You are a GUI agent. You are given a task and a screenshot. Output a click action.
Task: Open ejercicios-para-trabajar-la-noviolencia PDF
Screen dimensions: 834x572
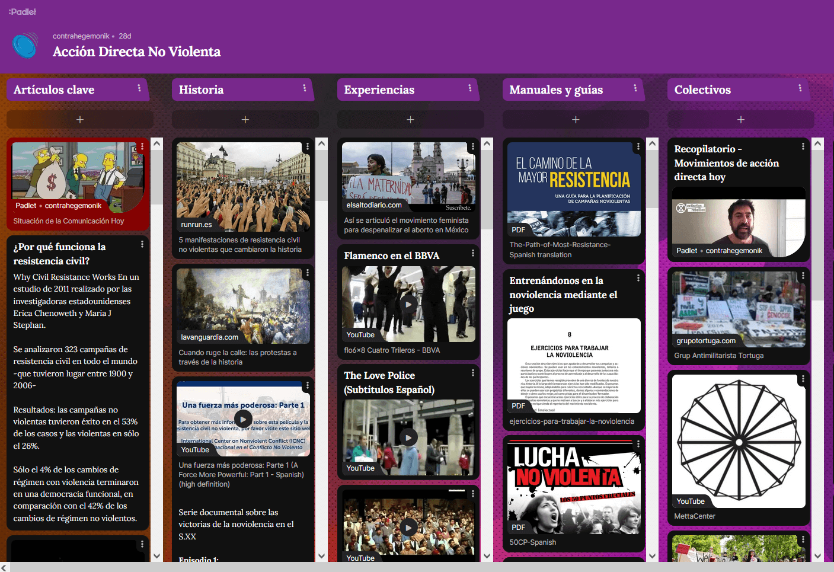coord(572,421)
